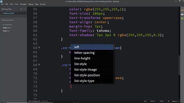Expand the screenshots folder
This screenshot has height=103, width=184.
click(x=7, y=25)
